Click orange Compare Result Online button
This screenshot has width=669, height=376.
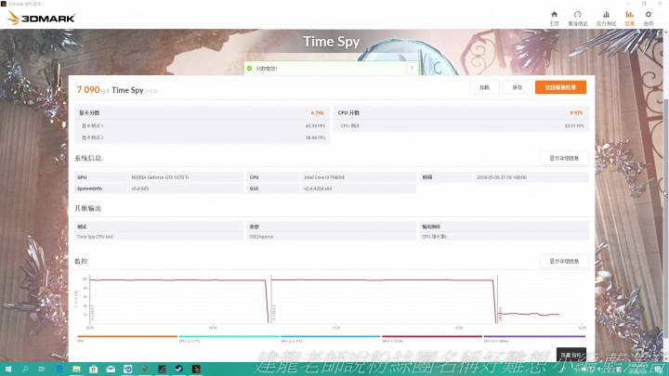pos(560,87)
